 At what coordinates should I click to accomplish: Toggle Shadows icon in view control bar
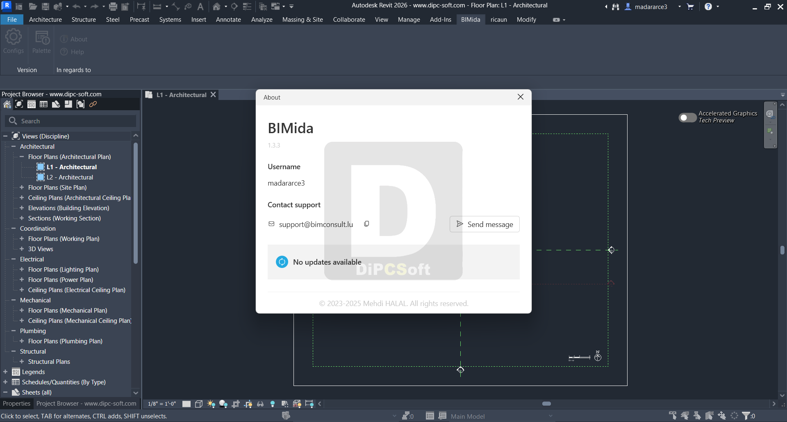click(223, 404)
